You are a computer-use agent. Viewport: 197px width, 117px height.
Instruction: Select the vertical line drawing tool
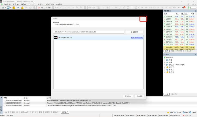pyautogui.click(x=112, y=8)
